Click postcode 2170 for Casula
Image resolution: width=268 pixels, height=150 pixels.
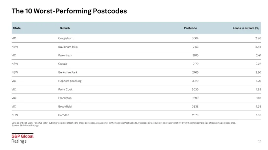coord(195,64)
